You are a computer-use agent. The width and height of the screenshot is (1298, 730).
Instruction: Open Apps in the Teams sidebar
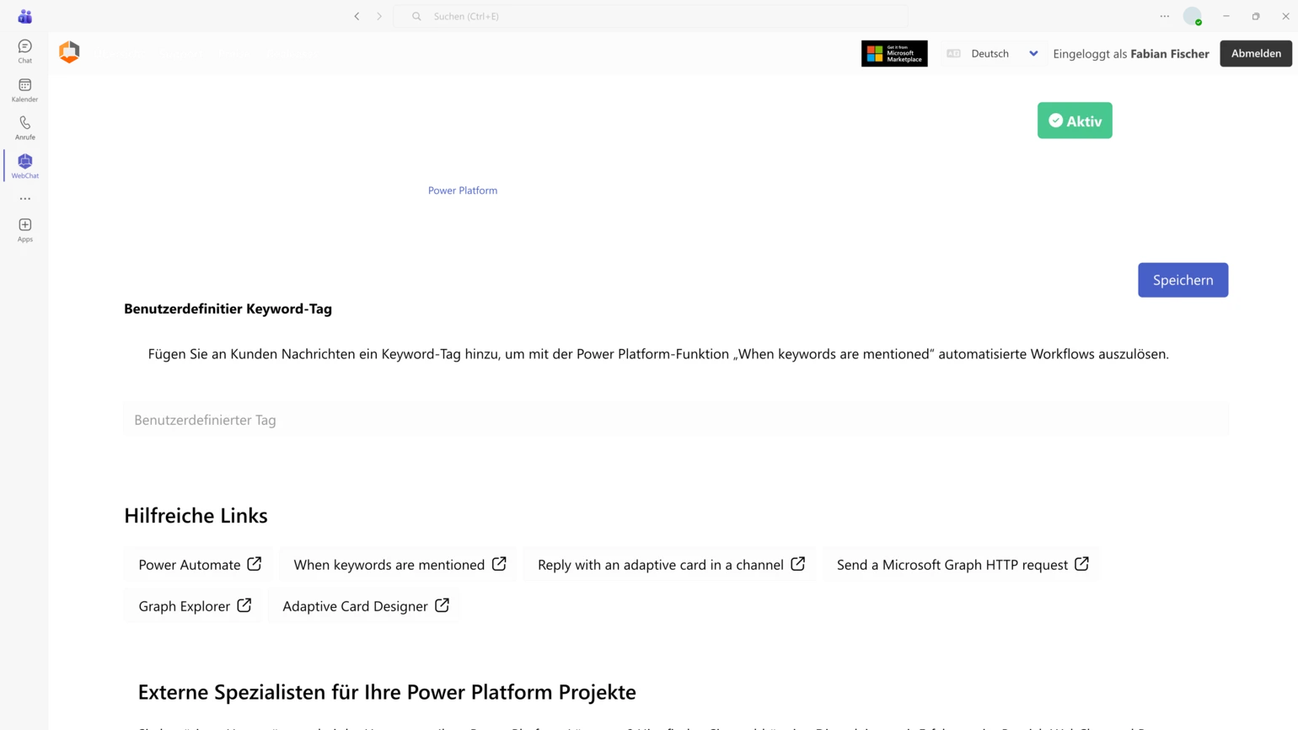[24, 229]
